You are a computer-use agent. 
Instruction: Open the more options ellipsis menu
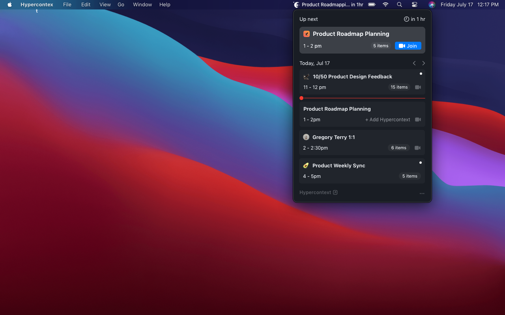click(422, 193)
